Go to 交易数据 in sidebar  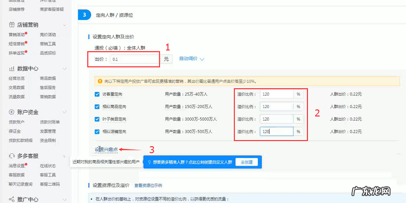[17, 88]
